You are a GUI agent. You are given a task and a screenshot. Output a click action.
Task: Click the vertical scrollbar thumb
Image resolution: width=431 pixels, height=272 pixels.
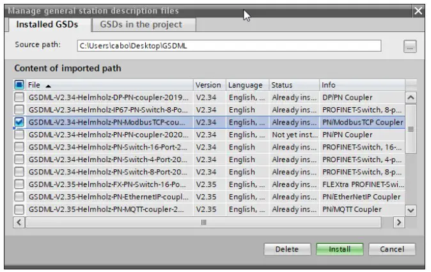point(411,129)
